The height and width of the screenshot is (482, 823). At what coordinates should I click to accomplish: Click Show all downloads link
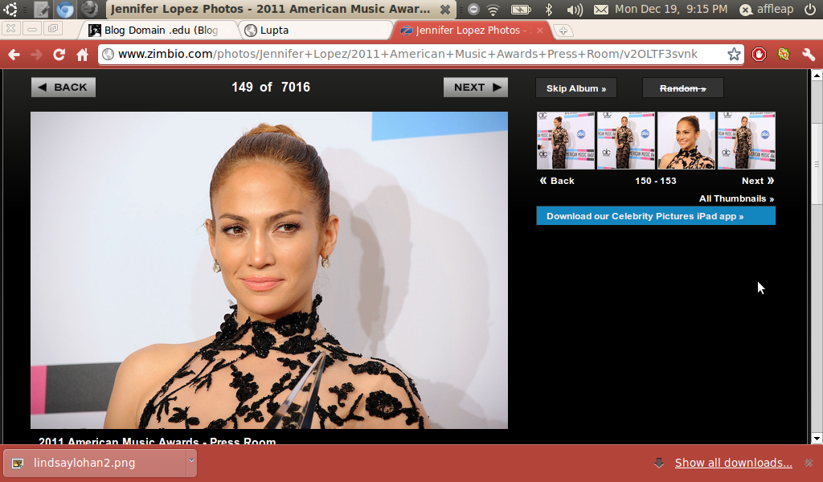pos(733,463)
